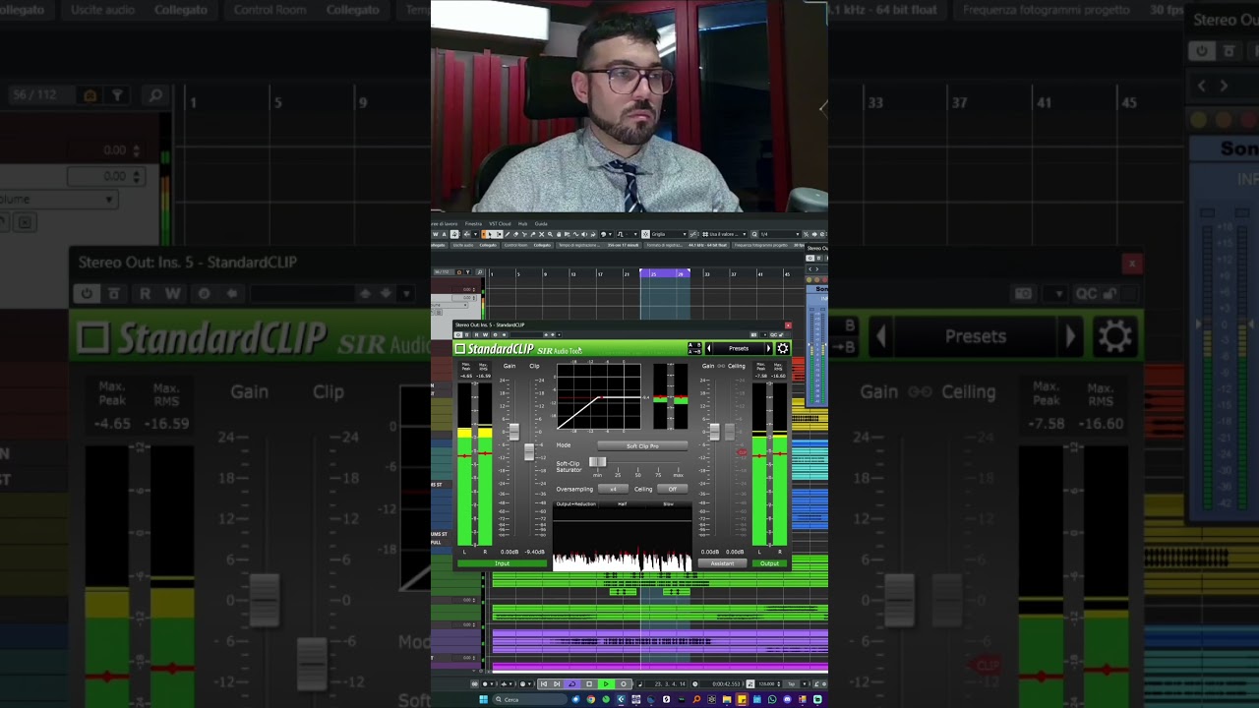Click the input Gain slider handle
Image resolution: width=1259 pixels, height=708 pixels.
(514, 432)
